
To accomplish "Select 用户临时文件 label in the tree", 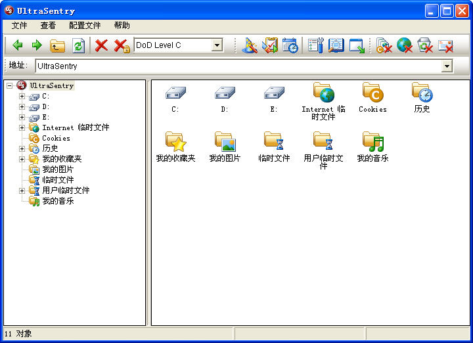I will click(66, 191).
